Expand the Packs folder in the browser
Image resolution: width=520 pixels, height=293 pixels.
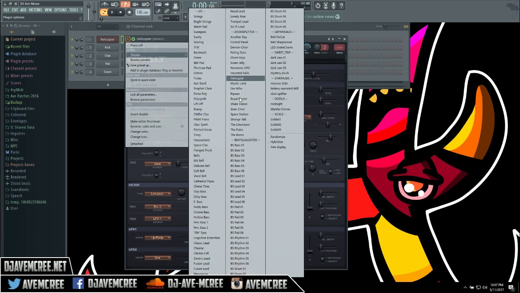(x=15, y=152)
